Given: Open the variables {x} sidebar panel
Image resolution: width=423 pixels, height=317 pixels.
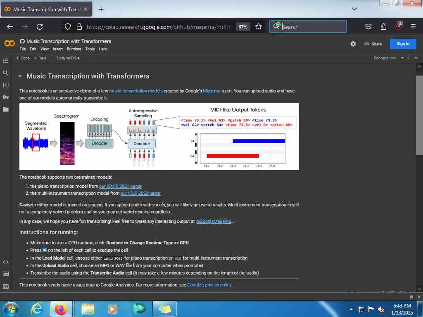Looking at the screenshot, I should click(6, 85).
